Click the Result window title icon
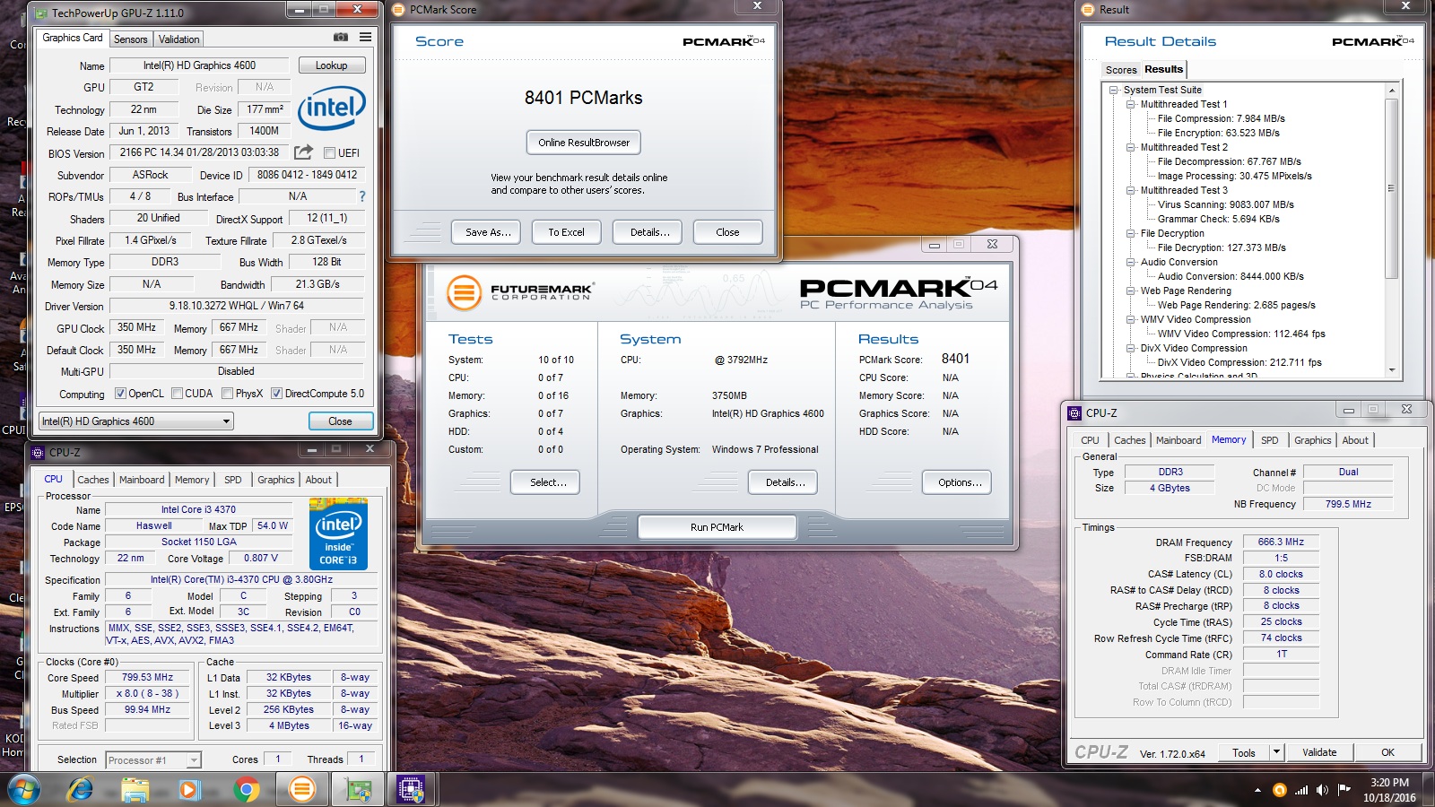Image resolution: width=1435 pixels, height=807 pixels. pos(1089,10)
